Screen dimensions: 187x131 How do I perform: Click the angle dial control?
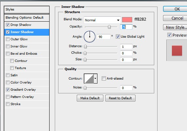[x=90, y=37]
